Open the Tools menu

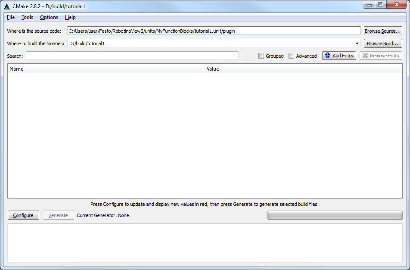[x=27, y=17]
